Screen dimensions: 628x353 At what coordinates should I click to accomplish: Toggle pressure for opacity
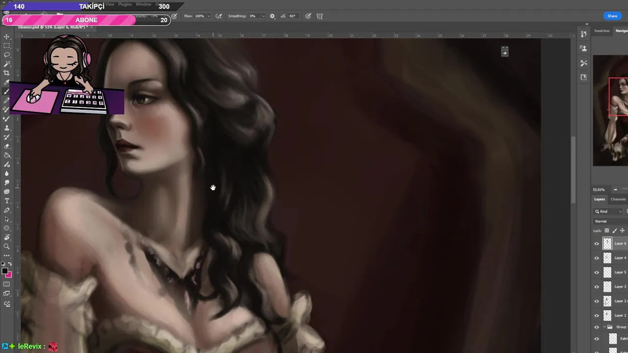174,16
